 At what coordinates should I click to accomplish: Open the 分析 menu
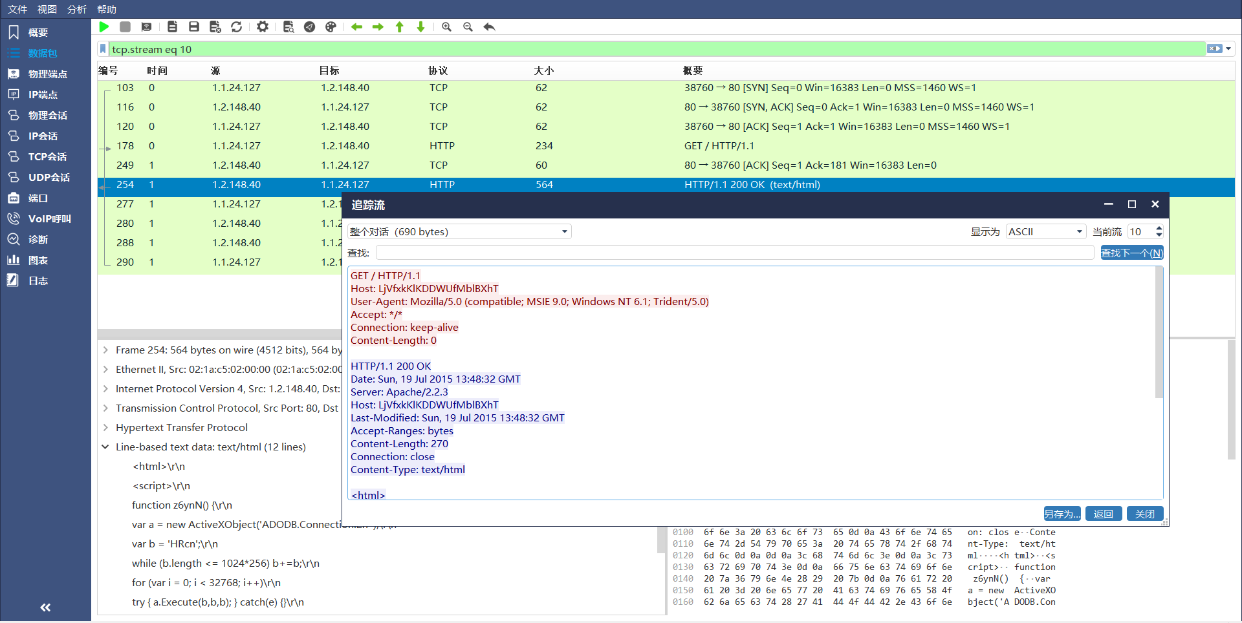point(77,9)
